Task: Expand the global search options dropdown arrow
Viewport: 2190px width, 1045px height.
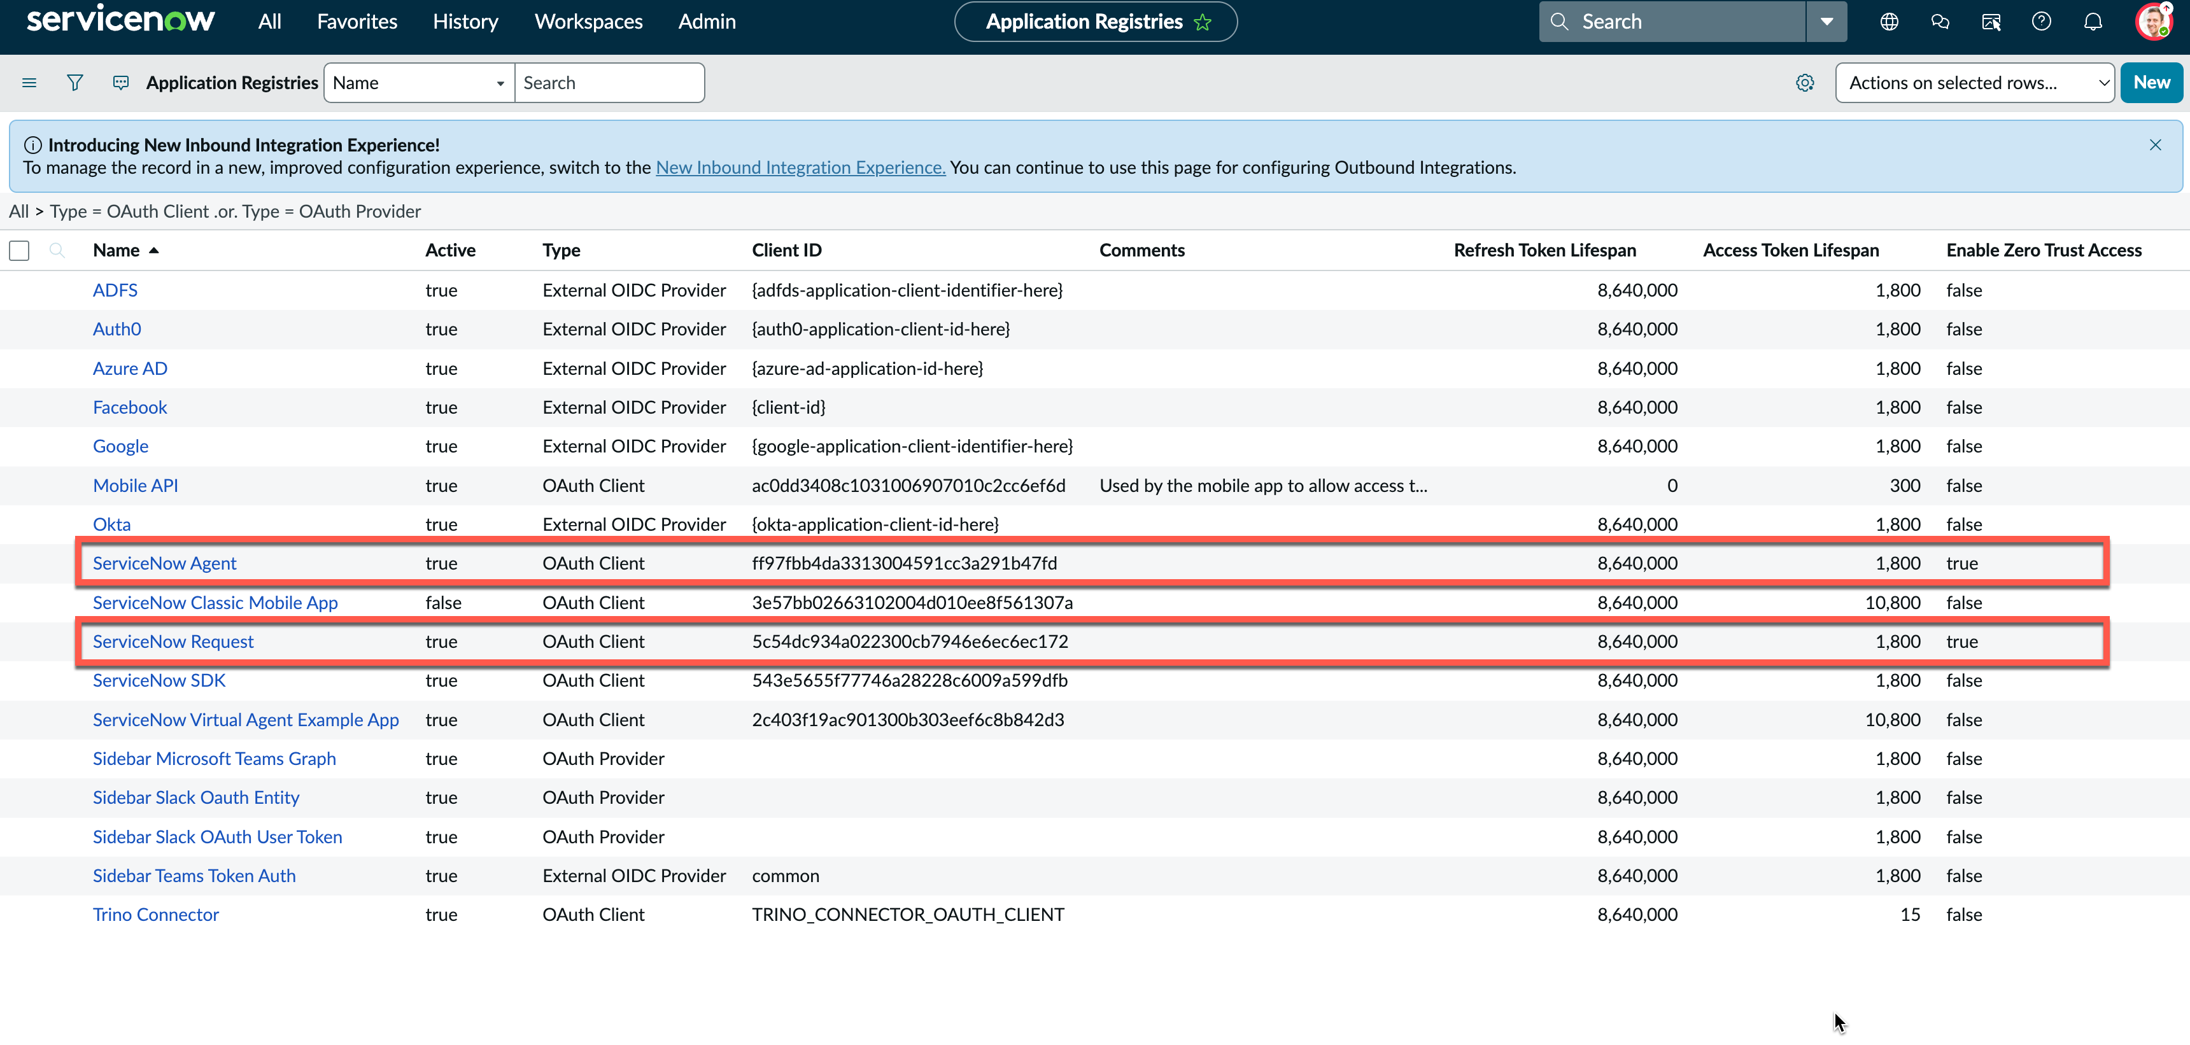Action: (x=1826, y=21)
